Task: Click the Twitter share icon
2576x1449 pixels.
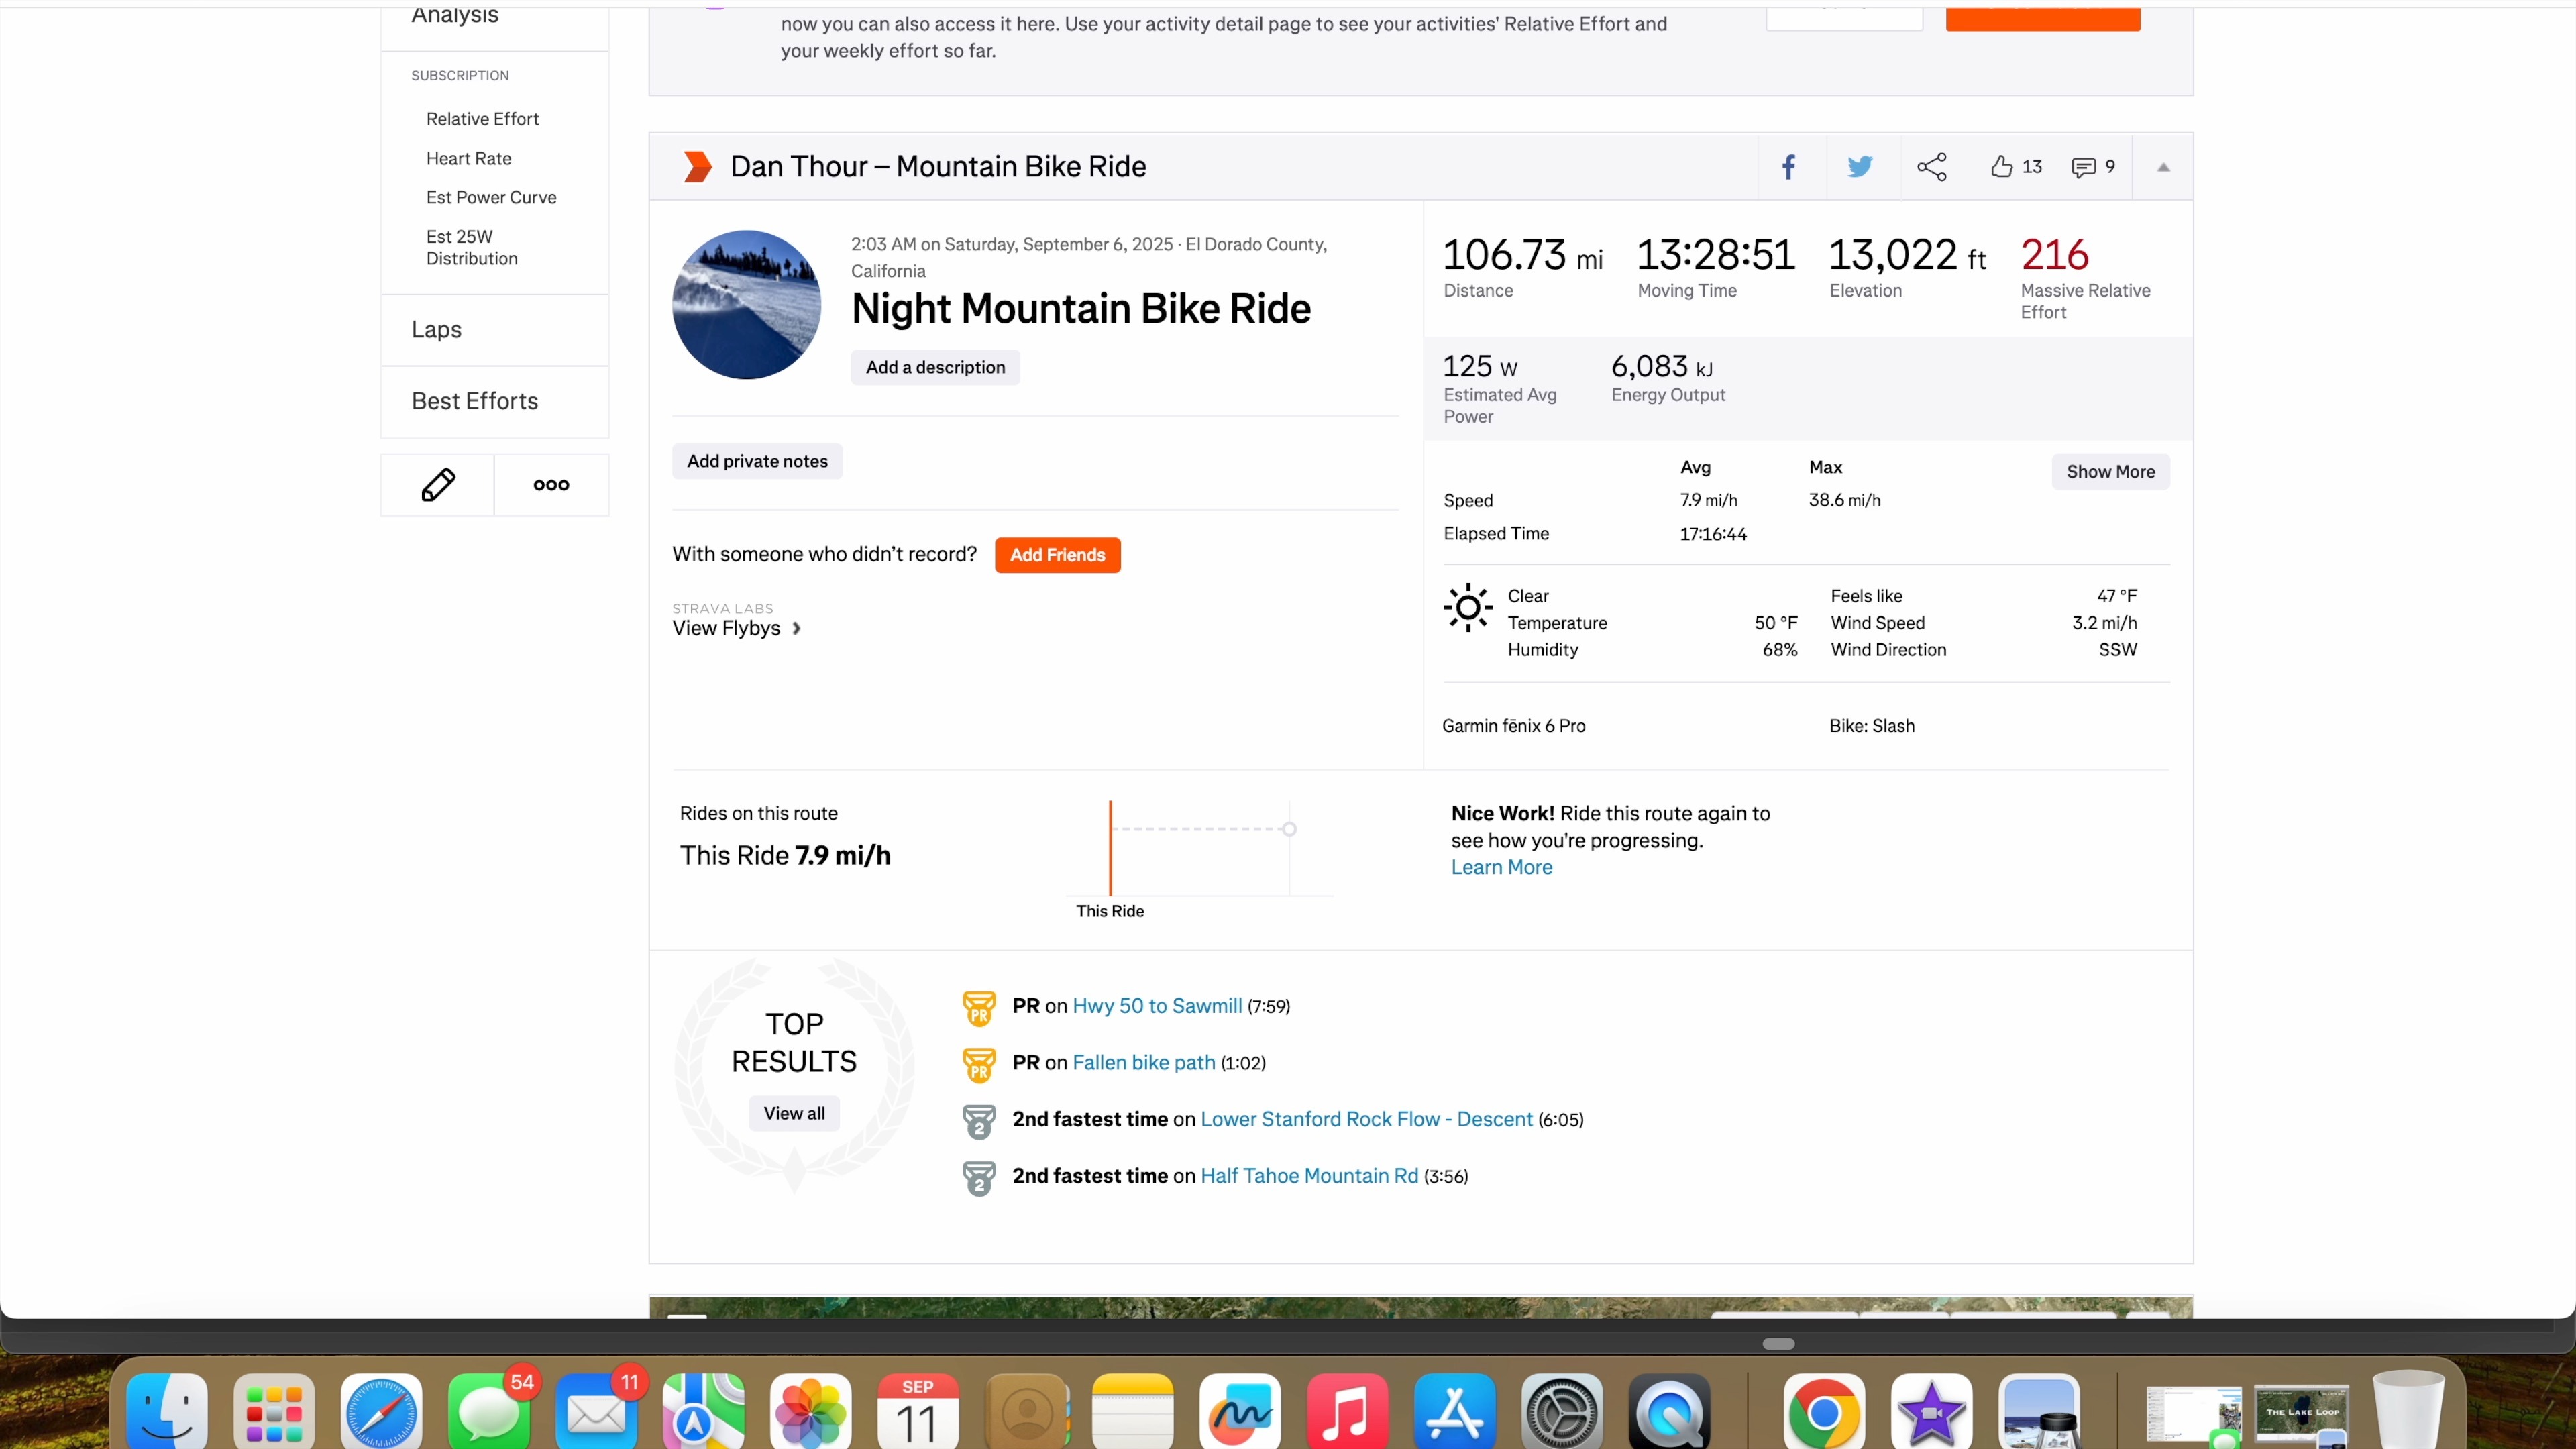Action: pyautogui.click(x=1859, y=167)
